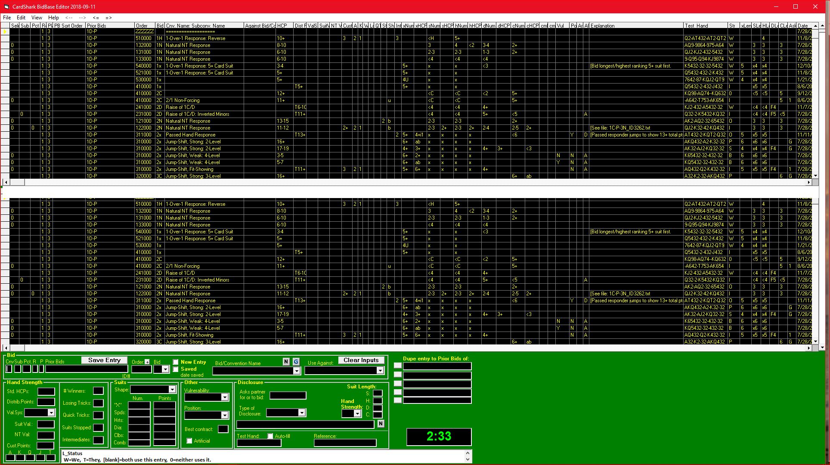Check the Auto-fill option for Test Hand
The width and height of the screenshot is (830, 465).
(270, 436)
